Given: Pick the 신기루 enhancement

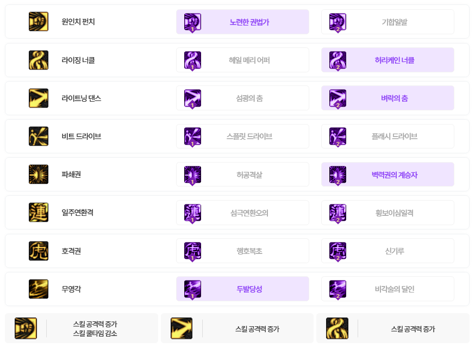Looking at the screenshot, I should [x=387, y=251].
